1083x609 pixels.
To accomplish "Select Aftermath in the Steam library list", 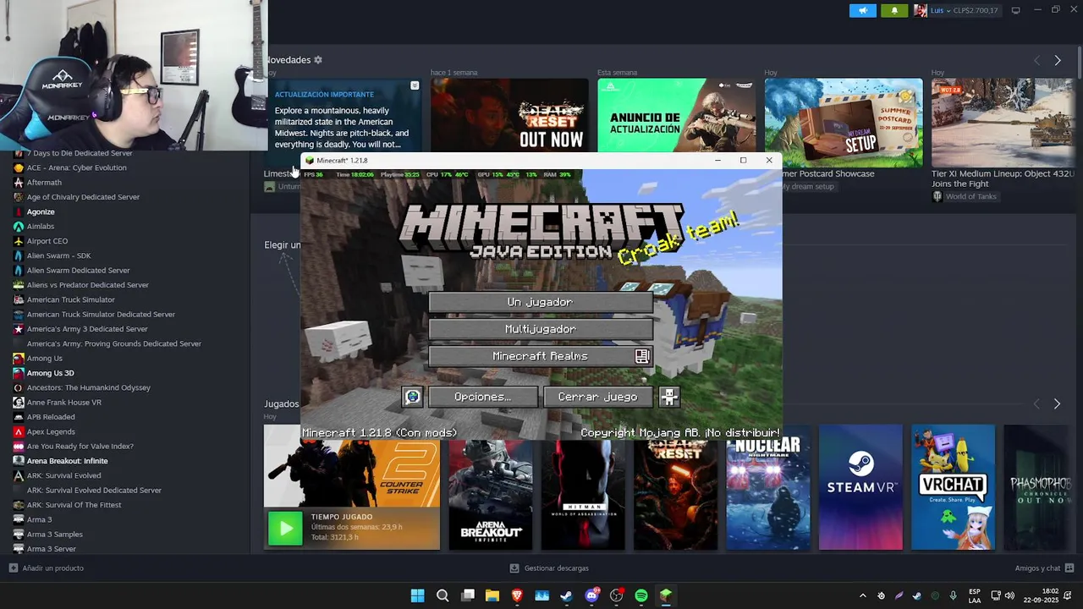I will (44, 183).
